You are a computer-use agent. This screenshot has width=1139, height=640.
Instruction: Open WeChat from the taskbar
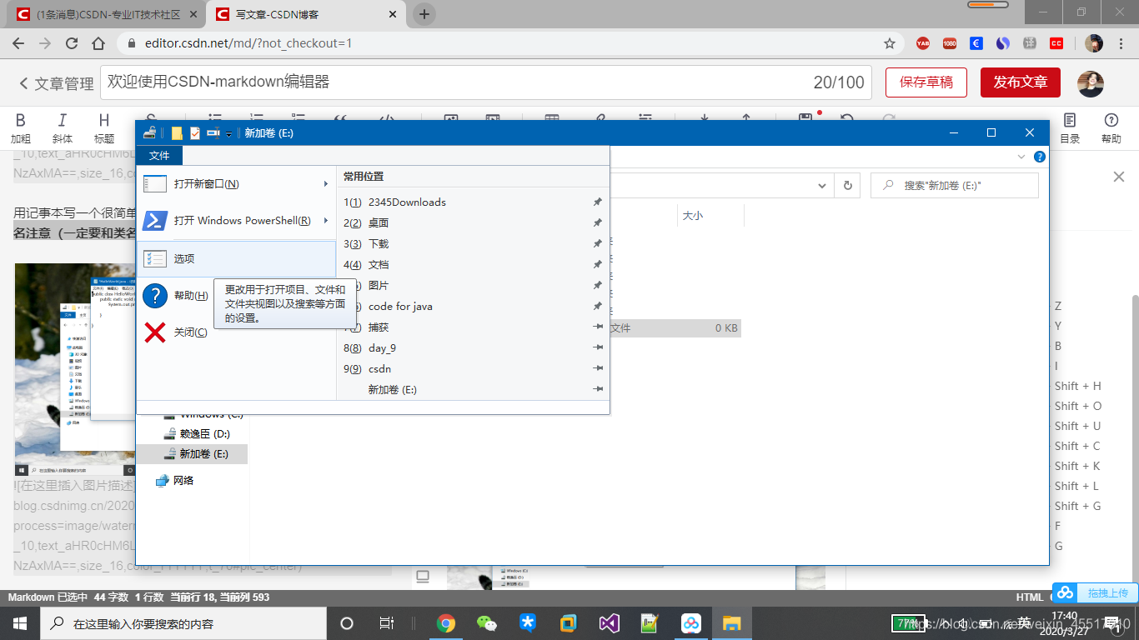click(x=487, y=622)
